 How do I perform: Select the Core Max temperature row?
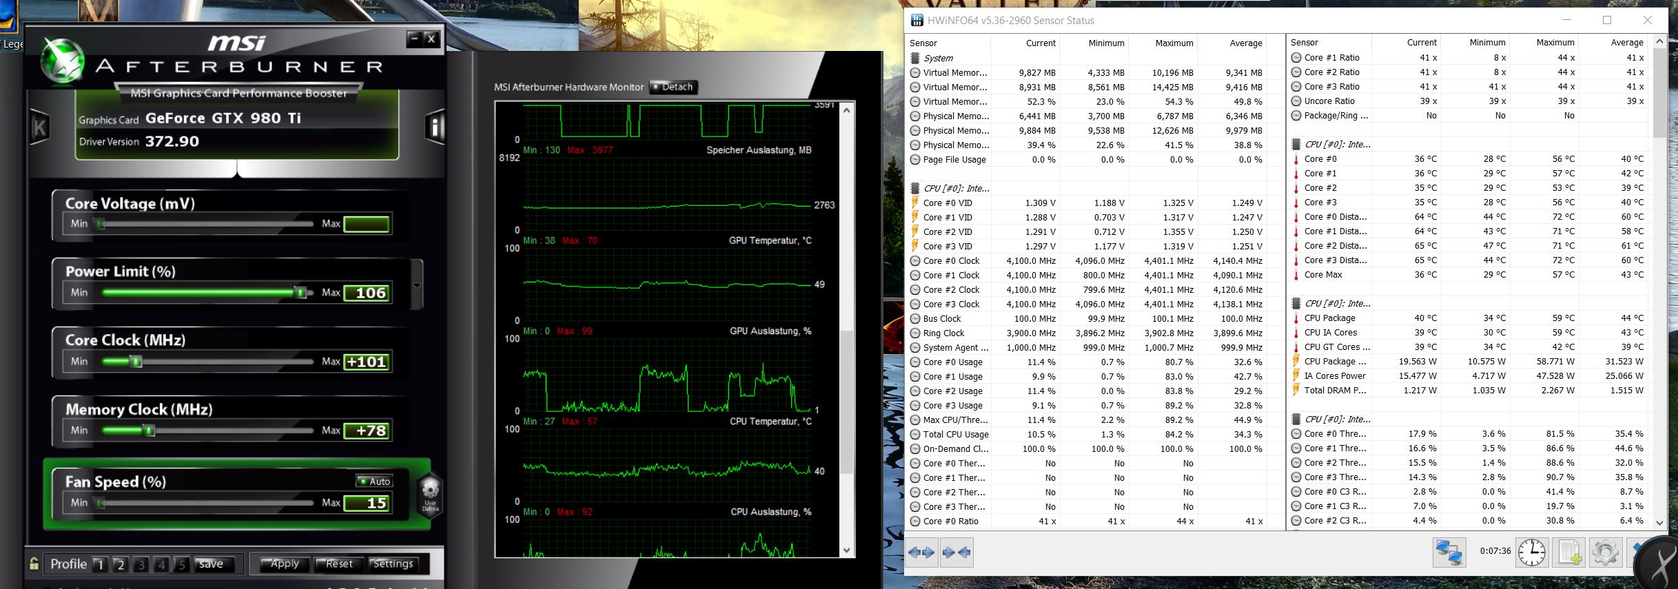click(1469, 274)
